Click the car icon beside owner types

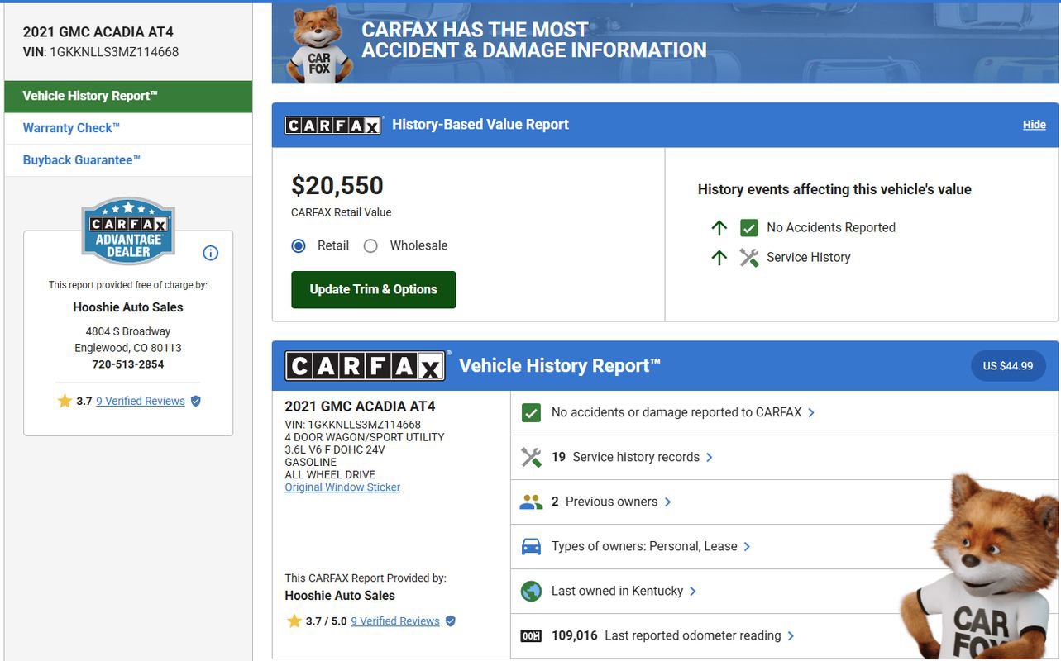point(530,545)
